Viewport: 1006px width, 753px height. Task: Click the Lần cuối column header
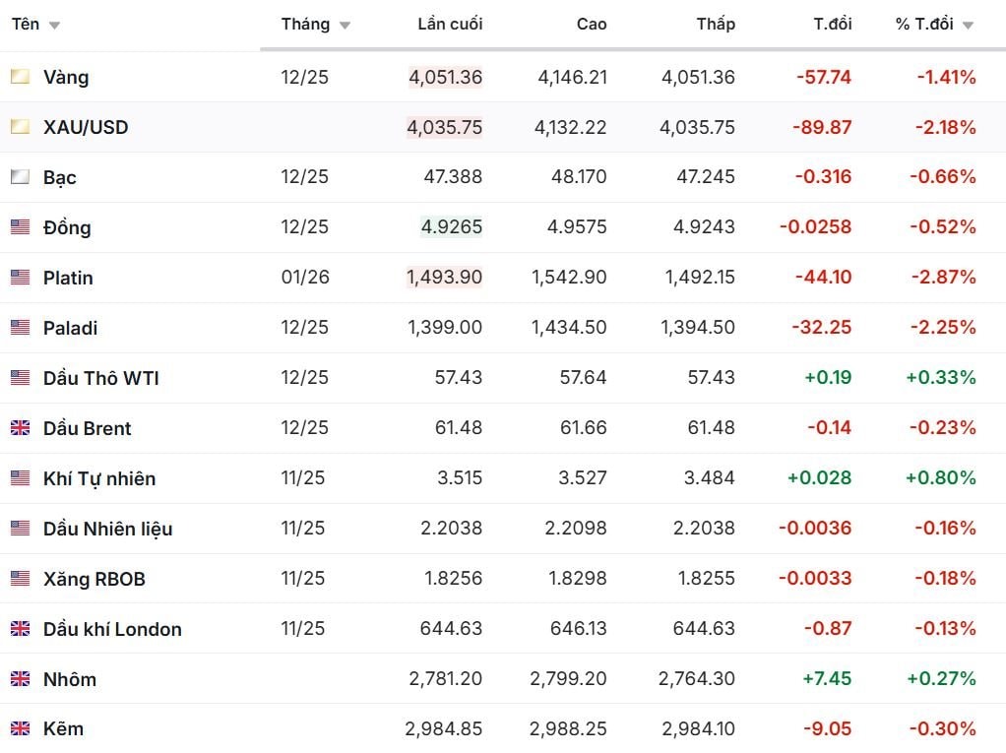450,25
